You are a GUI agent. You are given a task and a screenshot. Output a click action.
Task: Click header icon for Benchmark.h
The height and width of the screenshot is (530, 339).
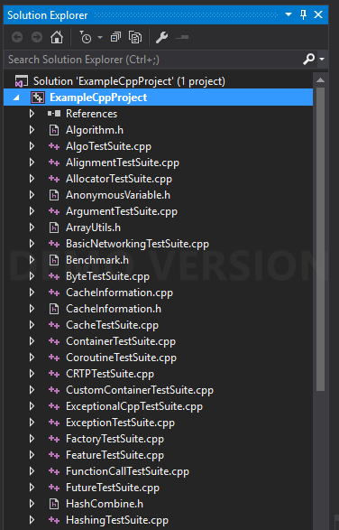(x=54, y=260)
